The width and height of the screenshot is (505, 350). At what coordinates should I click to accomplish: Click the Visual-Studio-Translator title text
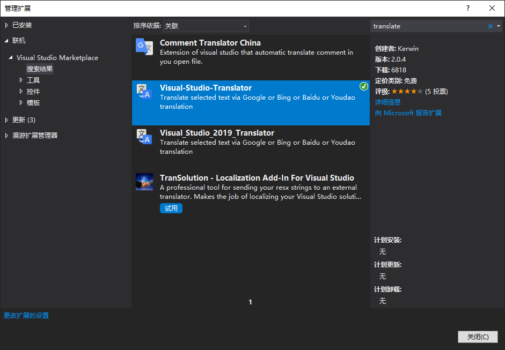(206, 88)
